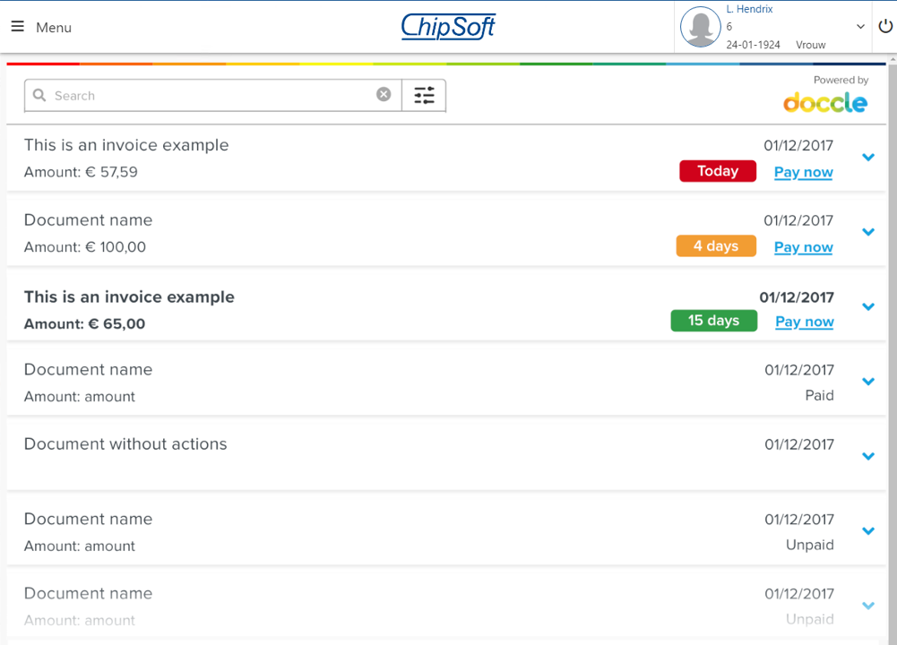This screenshot has width=897, height=645.
Task: Expand the Paid document row
Action: click(x=867, y=382)
